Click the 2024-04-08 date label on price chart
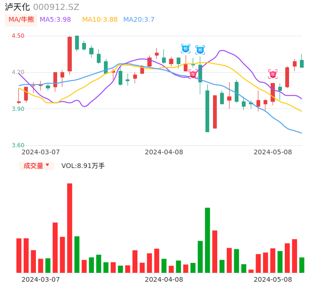324x286 pixels. [164, 152]
